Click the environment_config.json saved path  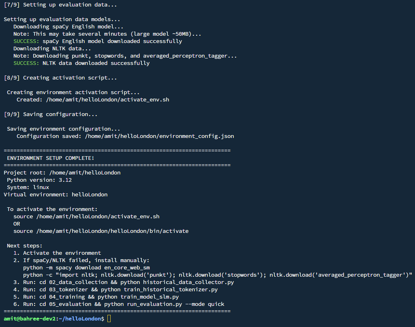coord(159,136)
